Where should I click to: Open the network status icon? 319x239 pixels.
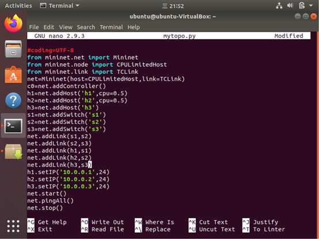coord(279,6)
